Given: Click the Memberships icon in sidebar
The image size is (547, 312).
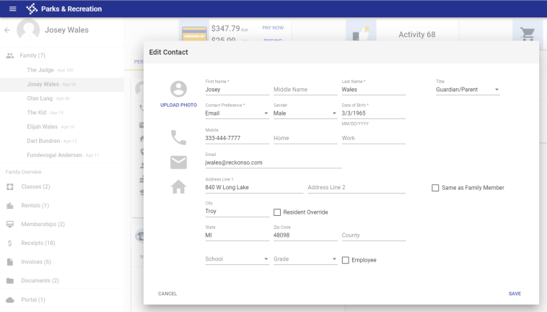Looking at the screenshot, I should pyautogui.click(x=10, y=225).
